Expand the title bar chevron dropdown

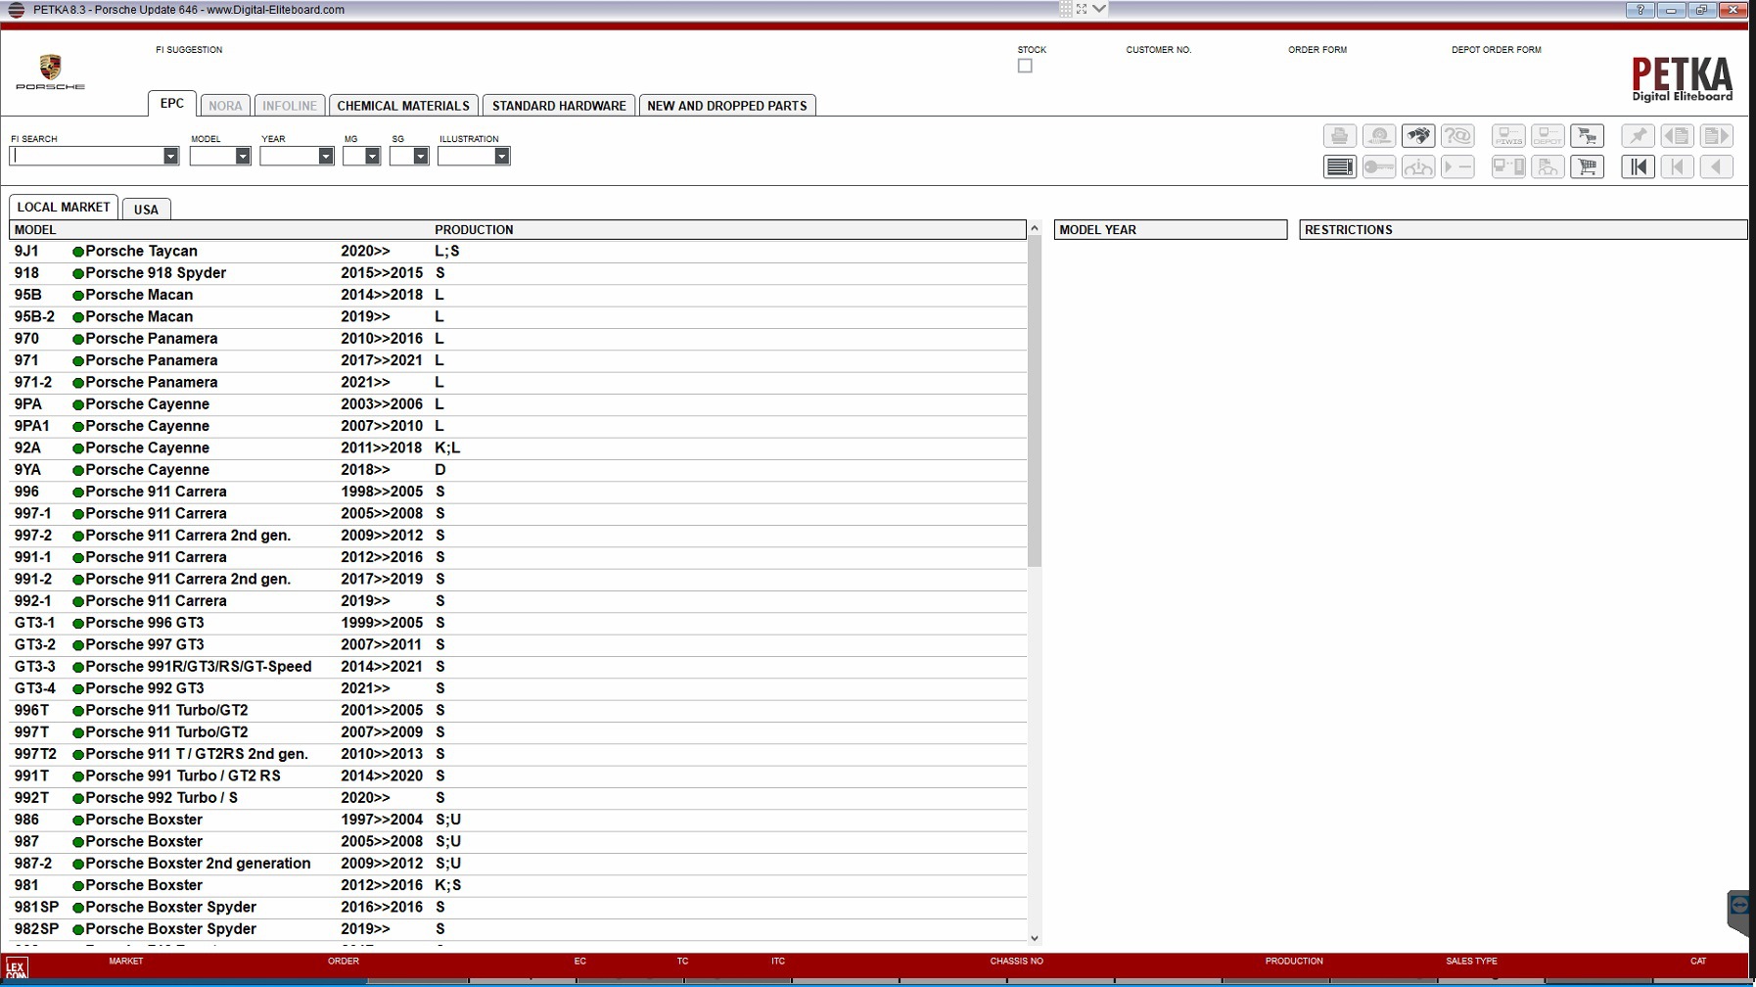click(x=1099, y=9)
